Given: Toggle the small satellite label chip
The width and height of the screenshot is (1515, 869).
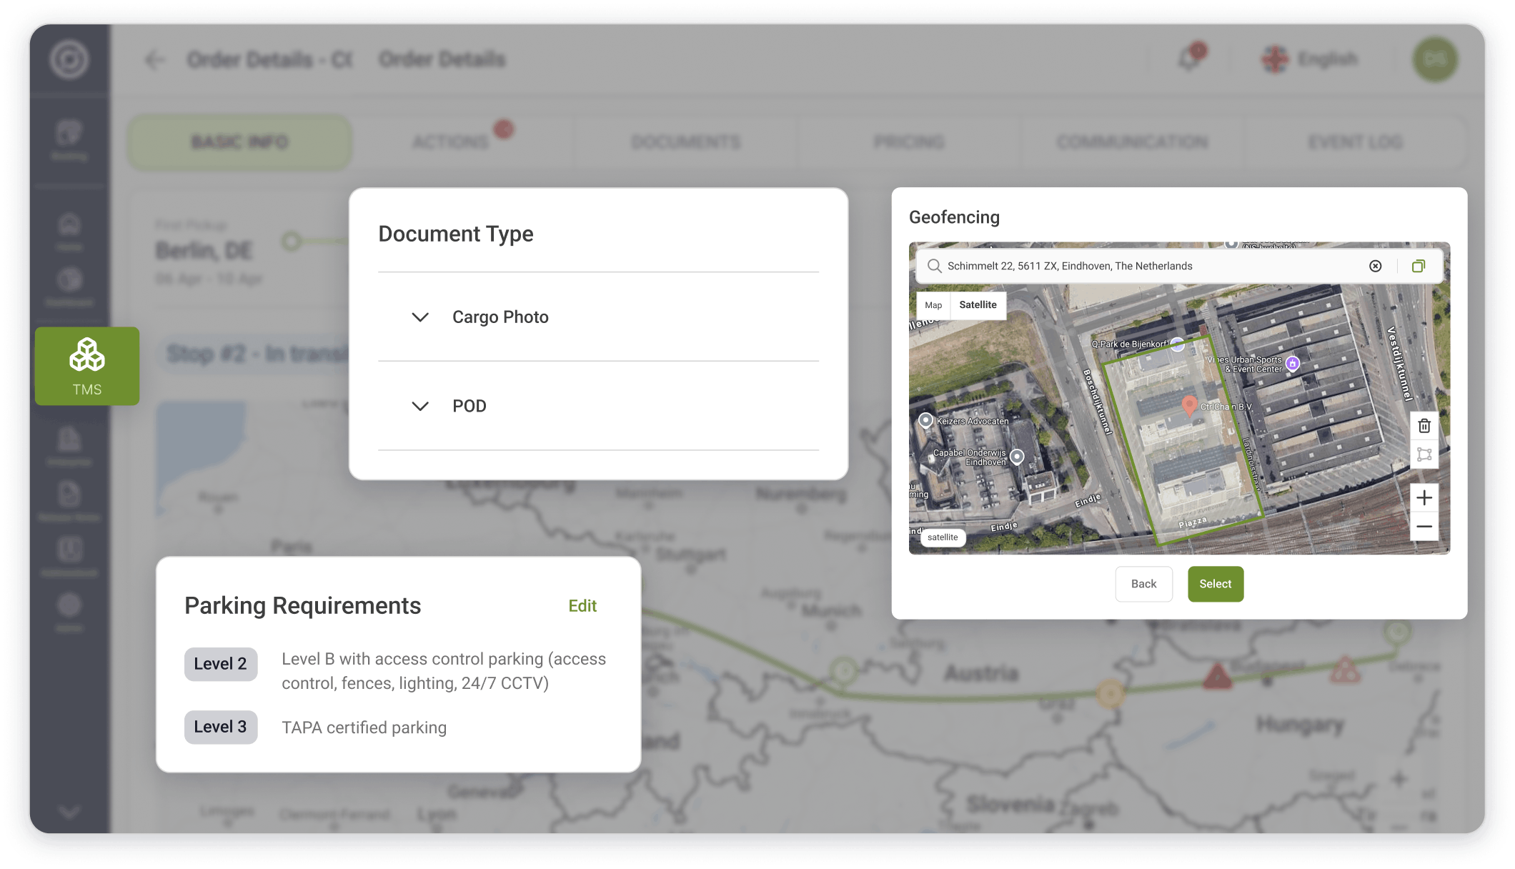Looking at the screenshot, I should (943, 537).
